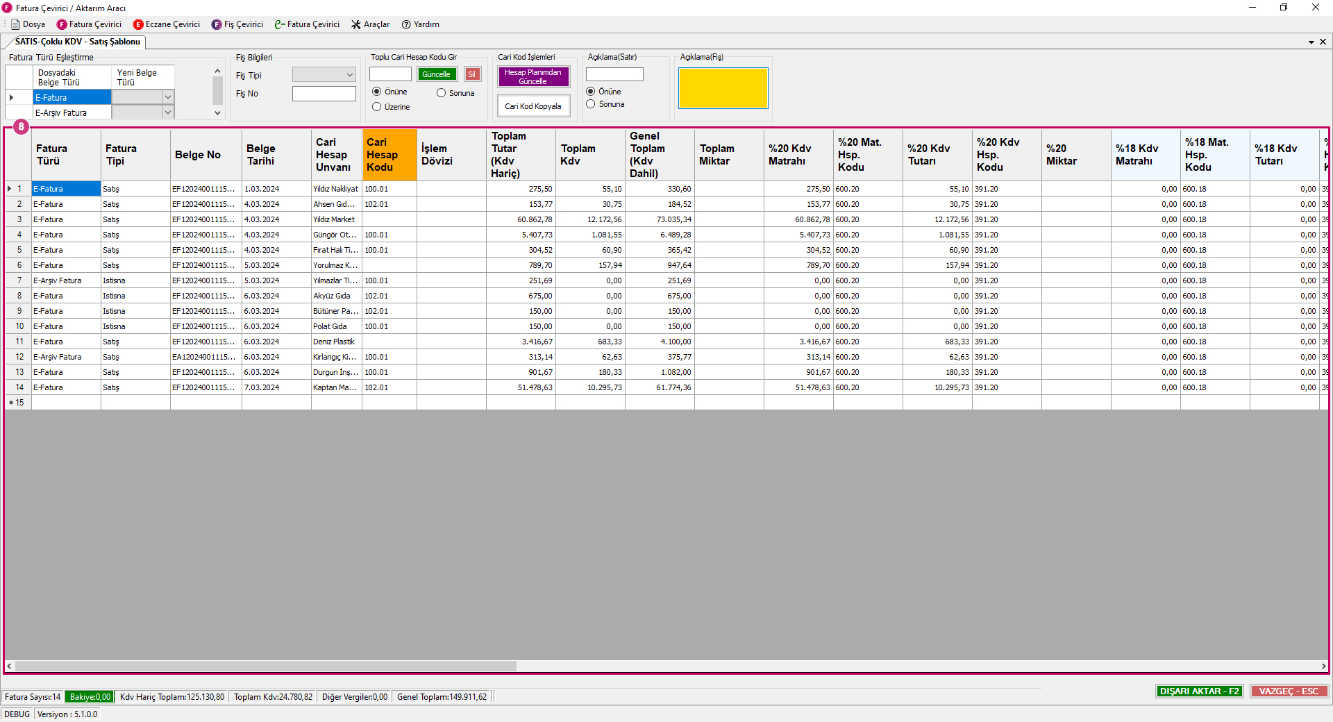Expand Yeni Belge Türü dropdown for E-Fatura
This screenshot has height=722, width=1333.
(167, 97)
